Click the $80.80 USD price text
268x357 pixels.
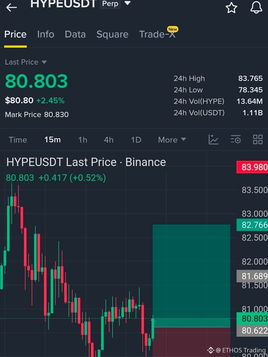[x=19, y=100]
